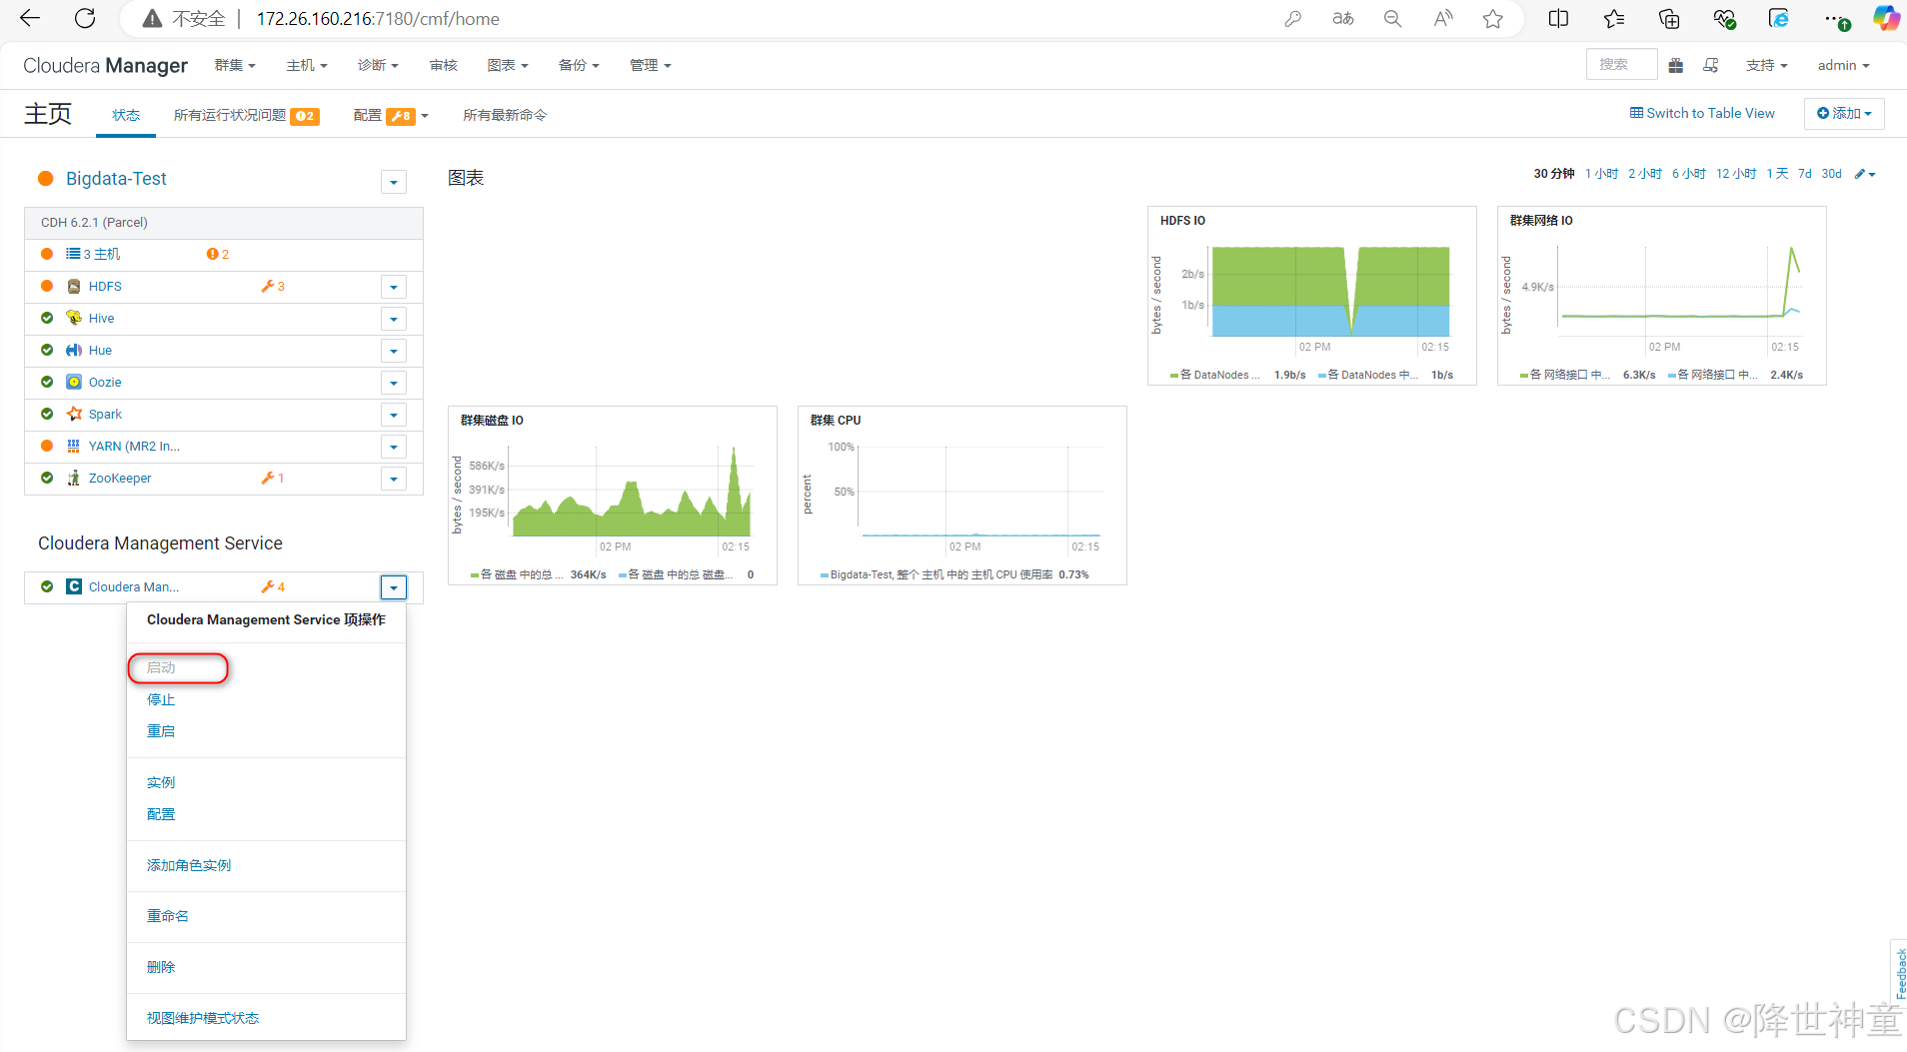
Task: Choose 视图维护模式状态 from the menu
Action: [203, 1018]
